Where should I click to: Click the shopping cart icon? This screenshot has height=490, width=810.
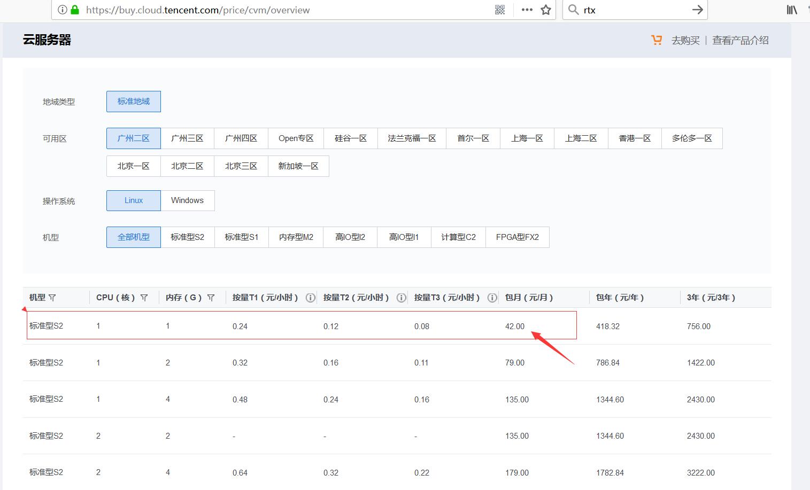point(657,40)
